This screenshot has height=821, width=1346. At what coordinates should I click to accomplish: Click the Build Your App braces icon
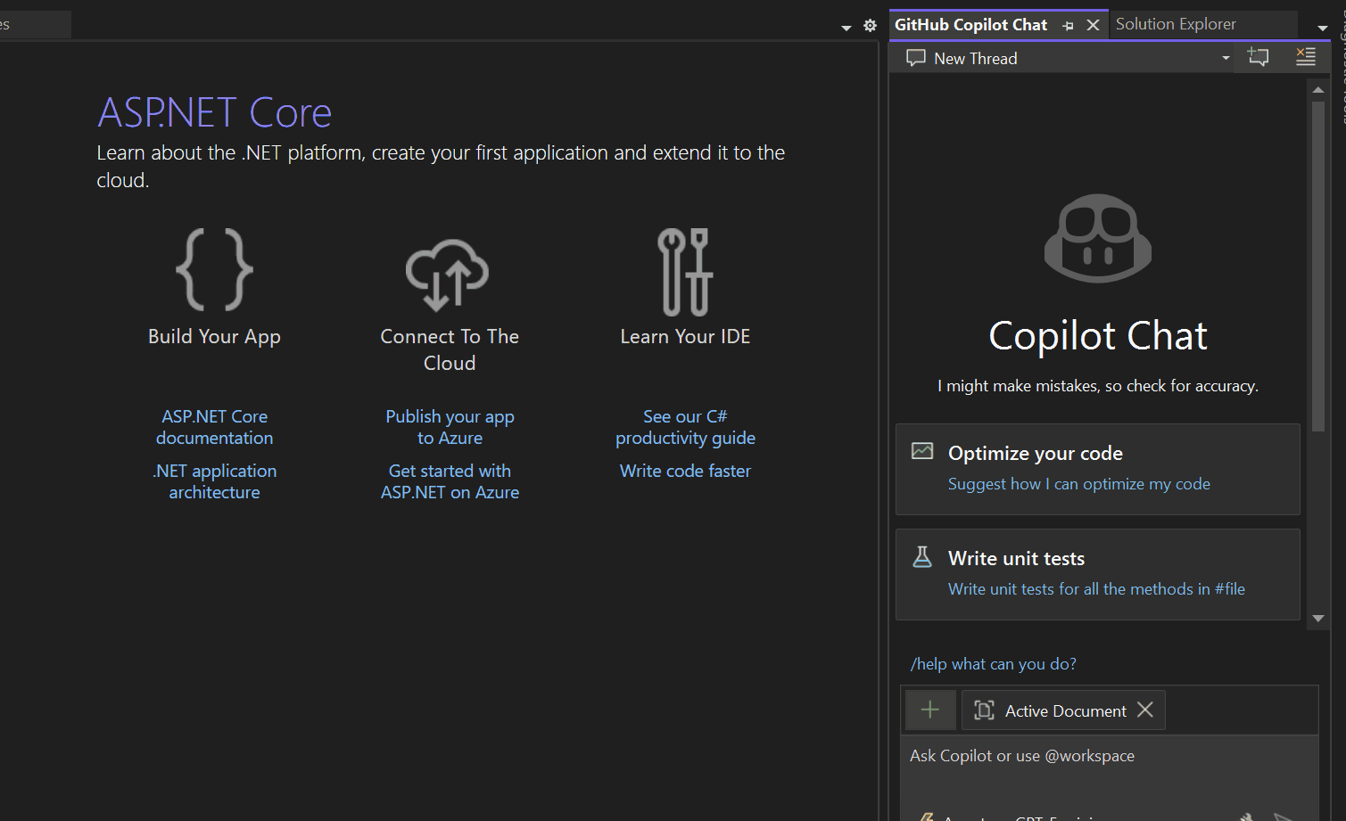click(x=214, y=269)
